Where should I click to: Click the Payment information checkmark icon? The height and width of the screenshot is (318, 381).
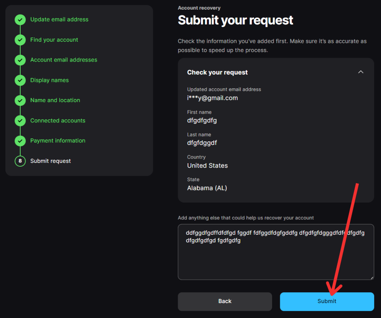coord(20,141)
